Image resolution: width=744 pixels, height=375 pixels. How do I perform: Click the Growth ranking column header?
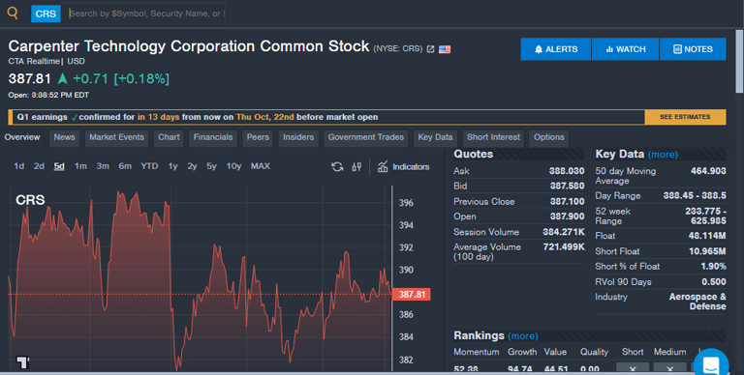pyautogui.click(x=522, y=352)
